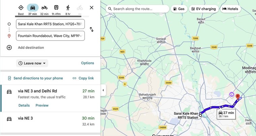This screenshot has width=256, height=136.
Task: Click the search magnifier icon
Action: 110,9
